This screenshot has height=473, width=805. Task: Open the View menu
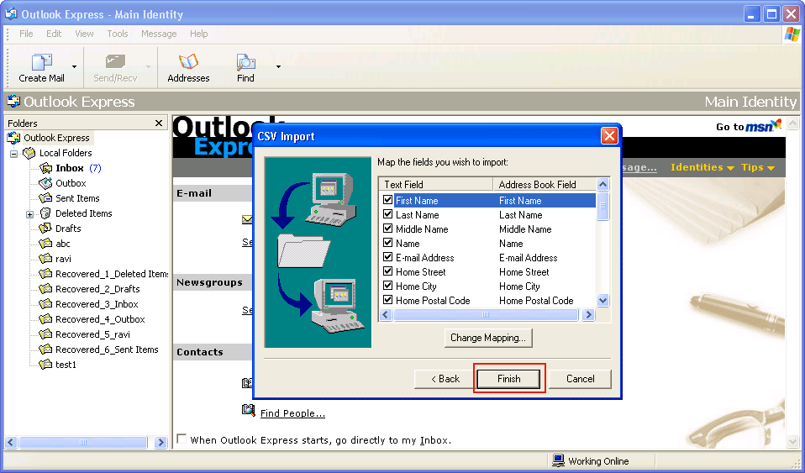[x=84, y=34]
